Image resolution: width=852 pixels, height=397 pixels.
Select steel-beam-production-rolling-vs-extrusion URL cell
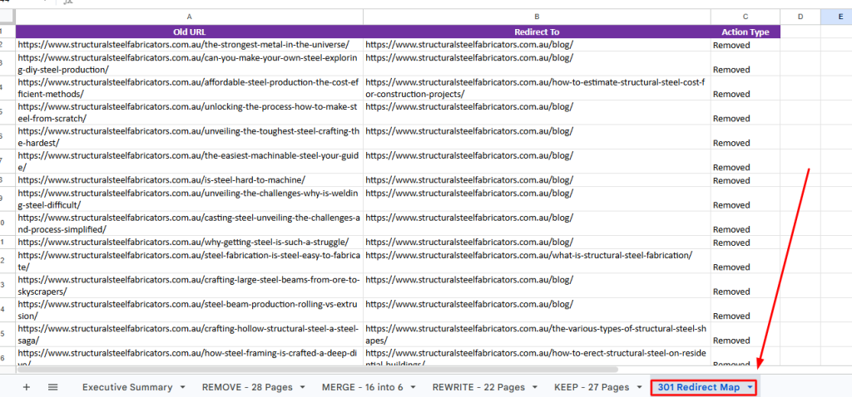pyautogui.click(x=189, y=310)
